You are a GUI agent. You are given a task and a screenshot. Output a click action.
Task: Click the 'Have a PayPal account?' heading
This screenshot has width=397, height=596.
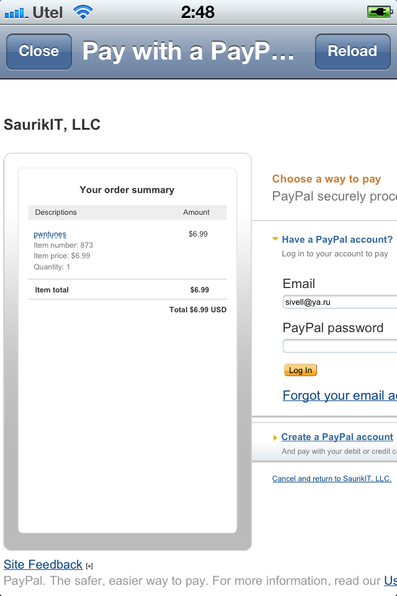pyautogui.click(x=337, y=240)
